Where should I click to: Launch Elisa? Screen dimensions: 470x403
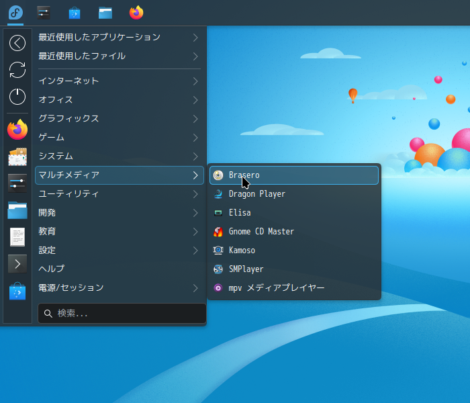(294, 213)
